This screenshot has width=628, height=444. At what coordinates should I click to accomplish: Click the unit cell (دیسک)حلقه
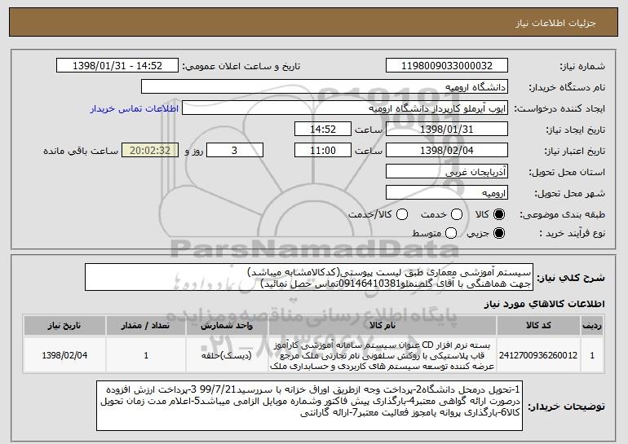click(227, 355)
